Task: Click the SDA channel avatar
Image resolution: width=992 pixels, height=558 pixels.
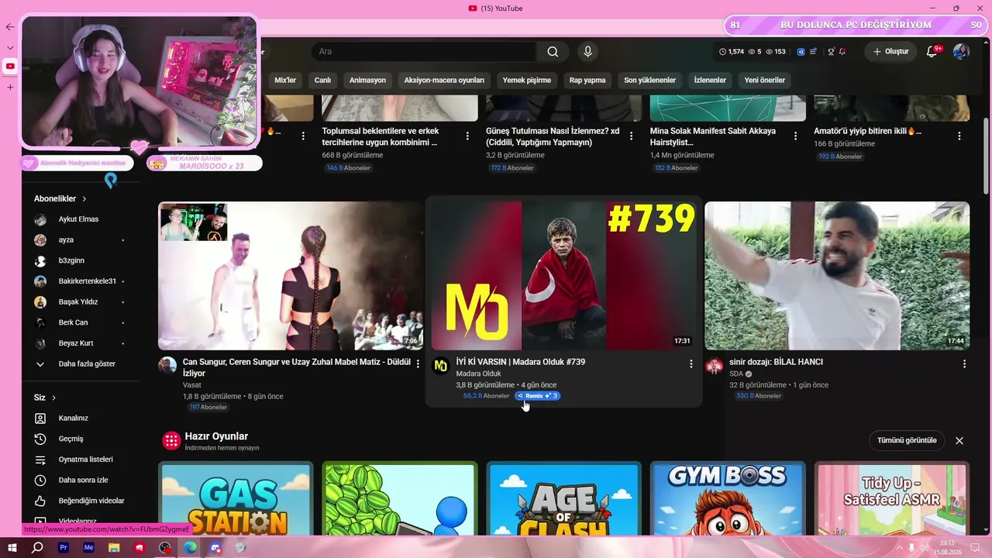Action: (x=715, y=366)
